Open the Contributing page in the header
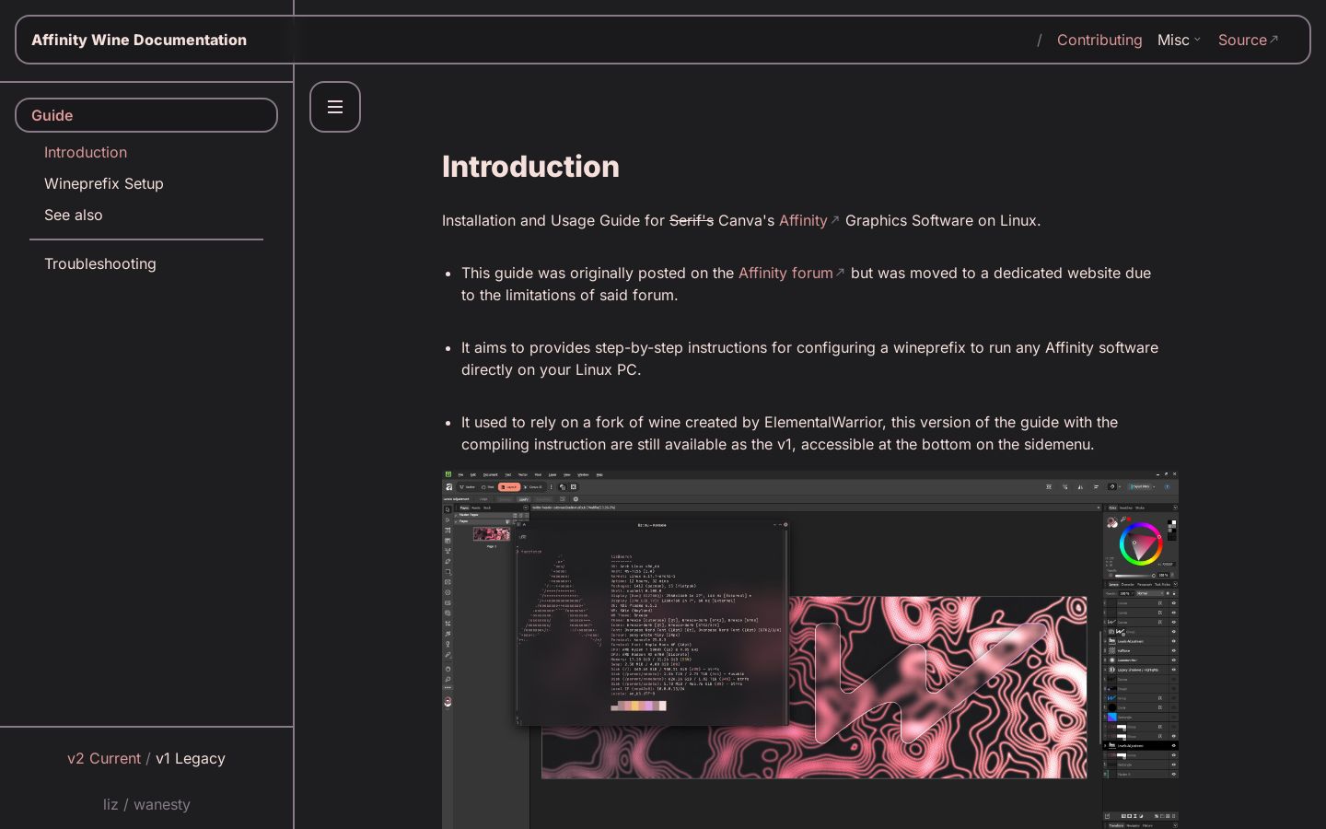This screenshot has width=1326, height=829. pyautogui.click(x=1099, y=40)
